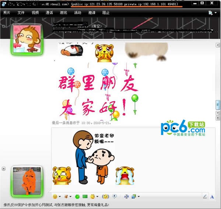Click the message input area
Screen dimensions: 221x209
click(133, 160)
